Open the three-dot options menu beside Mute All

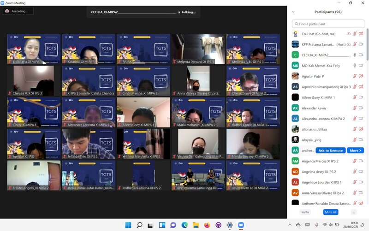[x=353, y=212]
